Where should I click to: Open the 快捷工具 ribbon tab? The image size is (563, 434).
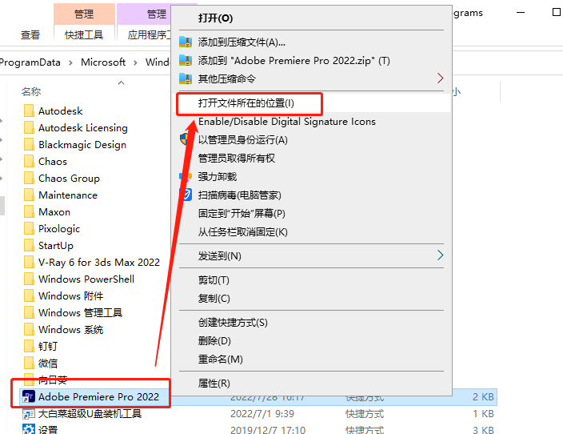point(84,35)
